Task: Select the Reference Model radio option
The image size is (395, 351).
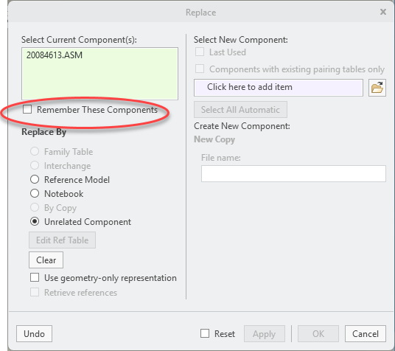Action: [35, 179]
